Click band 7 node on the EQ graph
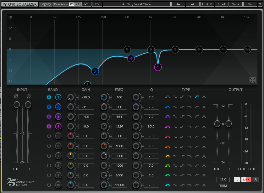Image resolution: width=264 pixels, height=193 pixels. pos(175,50)
